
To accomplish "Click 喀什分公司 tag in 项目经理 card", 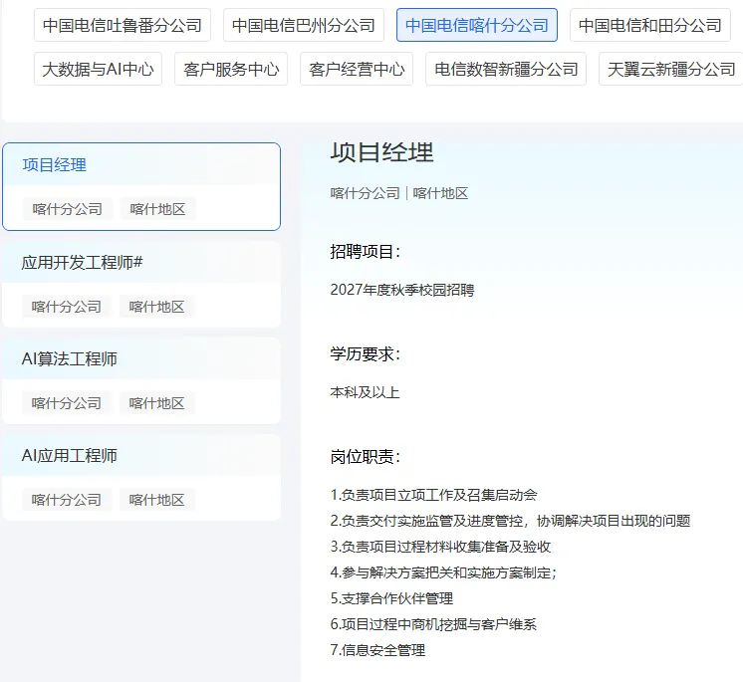I will point(68,209).
